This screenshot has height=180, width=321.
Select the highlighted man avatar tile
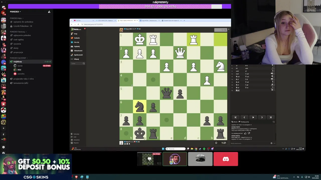(x=175, y=159)
